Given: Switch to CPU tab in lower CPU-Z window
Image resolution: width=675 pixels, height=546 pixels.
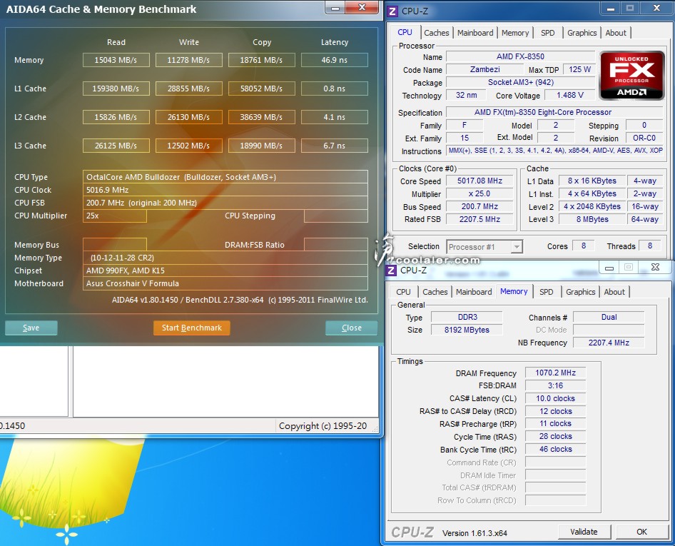Looking at the screenshot, I should pos(403,292).
